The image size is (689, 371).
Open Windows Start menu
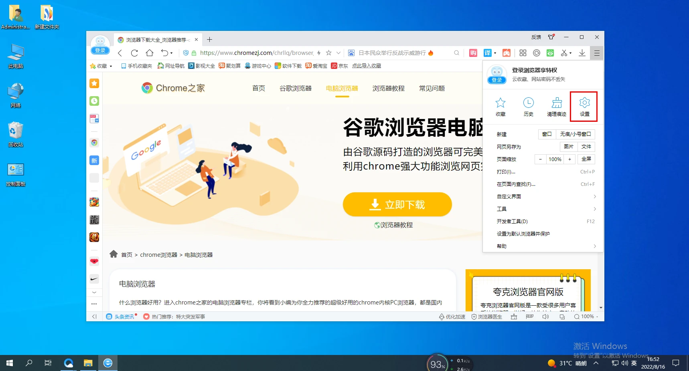point(10,363)
